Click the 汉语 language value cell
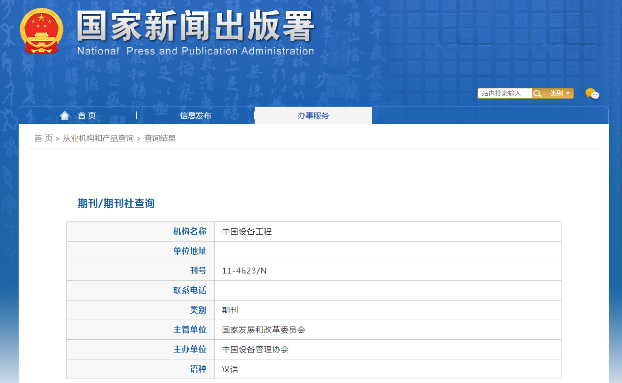The height and width of the screenshot is (383, 622). [x=230, y=369]
